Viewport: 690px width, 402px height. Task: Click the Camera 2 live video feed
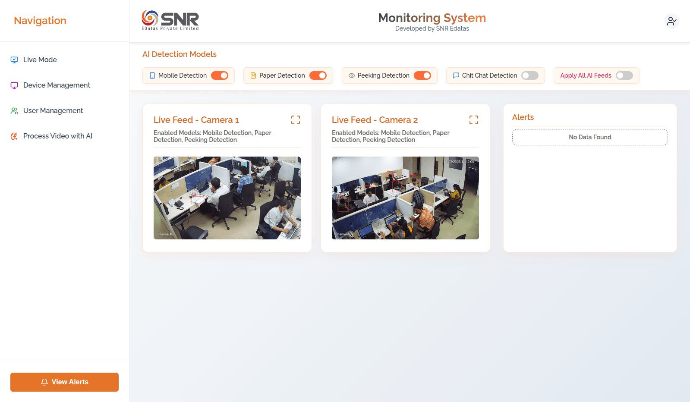click(x=405, y=198)
